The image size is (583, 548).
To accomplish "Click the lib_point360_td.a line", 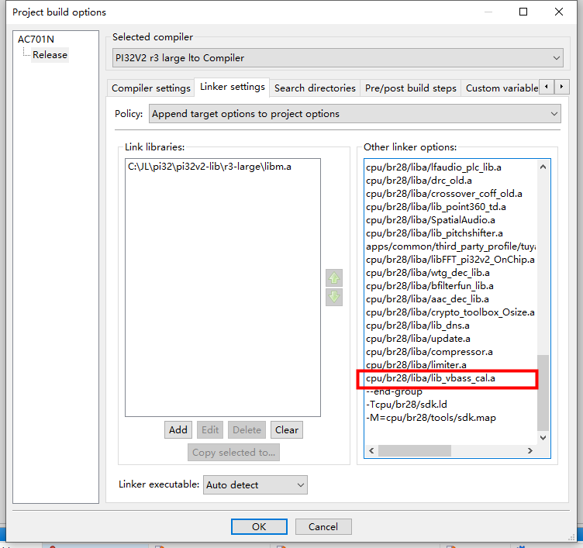I will [436, 207].
